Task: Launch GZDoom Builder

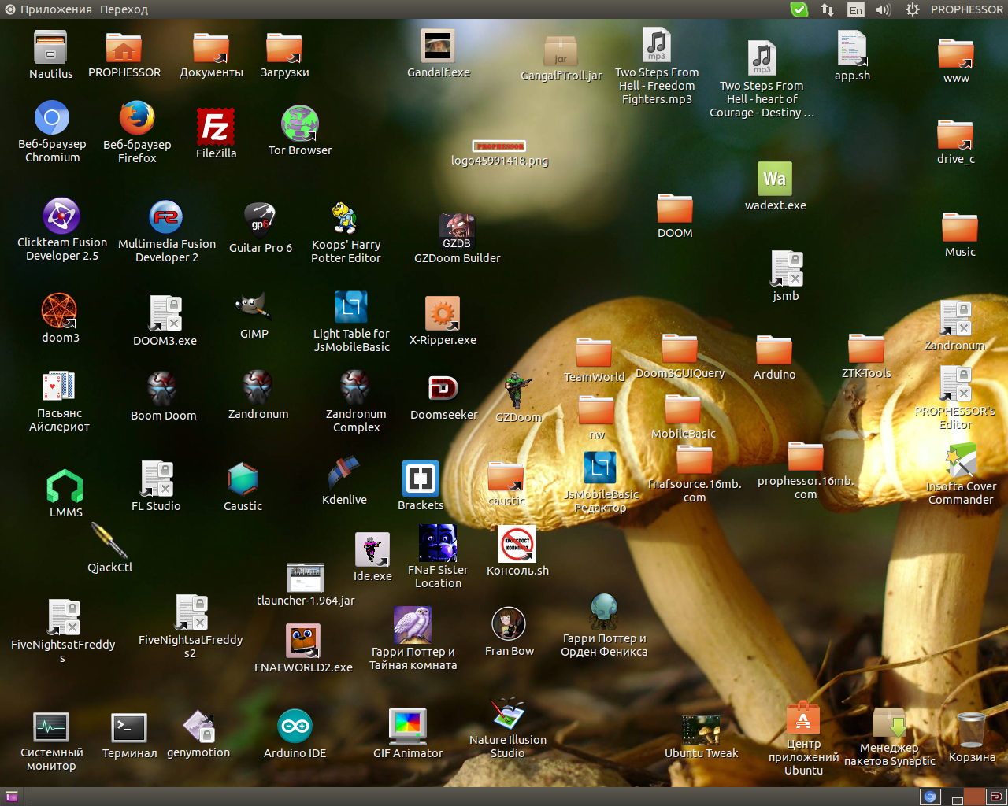Action: 457,231
